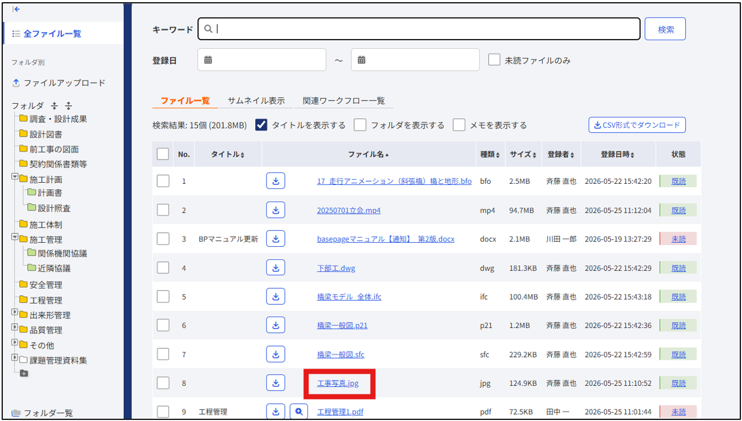Uncheck タイトルを表示する option
This screenshot has width=742, height=421.
click(x=261, y=125)
